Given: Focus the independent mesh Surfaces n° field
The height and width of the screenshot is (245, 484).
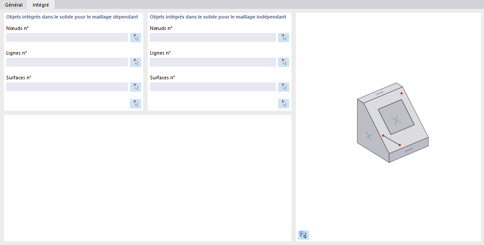Looking at the screenshot, I should [213, 87].
